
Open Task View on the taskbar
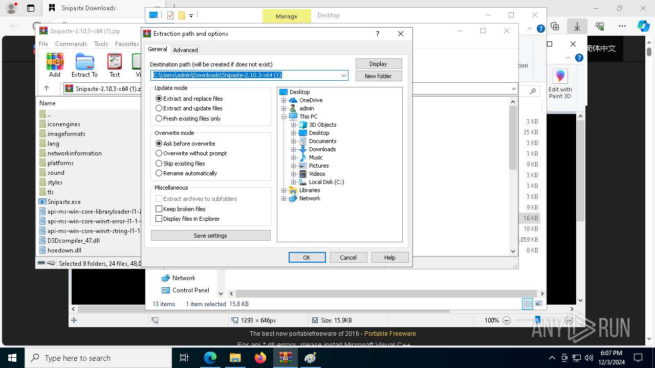[x=185, y=358]
